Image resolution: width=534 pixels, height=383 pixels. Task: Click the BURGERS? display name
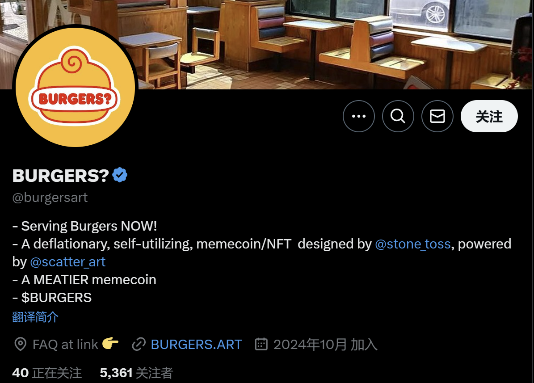[x=61, y=176]
